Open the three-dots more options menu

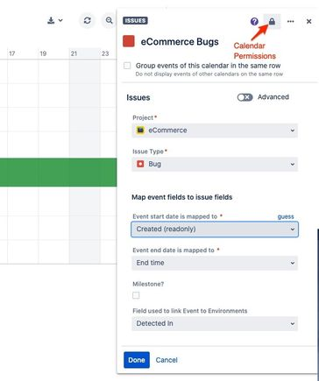click(x=290, y=21)
